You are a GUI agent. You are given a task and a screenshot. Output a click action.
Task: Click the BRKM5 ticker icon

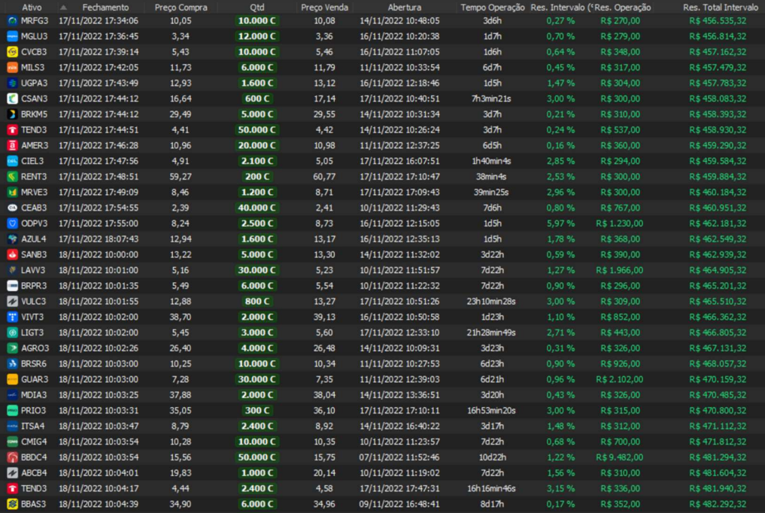coord(12,114)
